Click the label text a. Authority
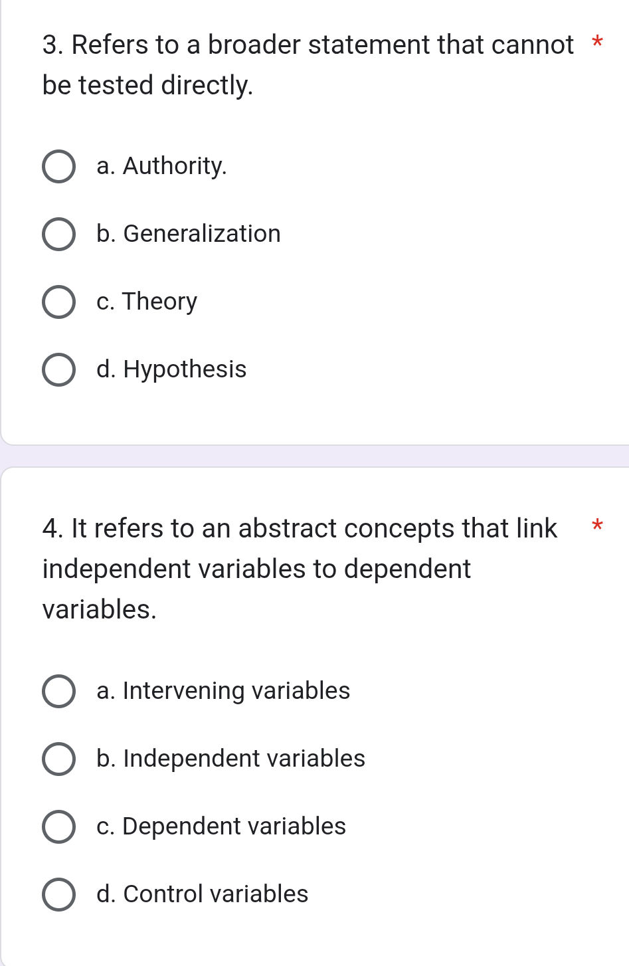The width and height of the screenshot is (629, 966). pos(161,167)
